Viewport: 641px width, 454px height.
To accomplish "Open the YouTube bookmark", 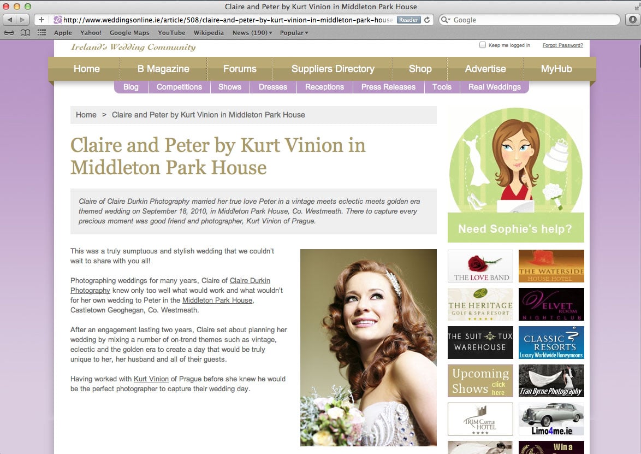I will tap(171, 33).
